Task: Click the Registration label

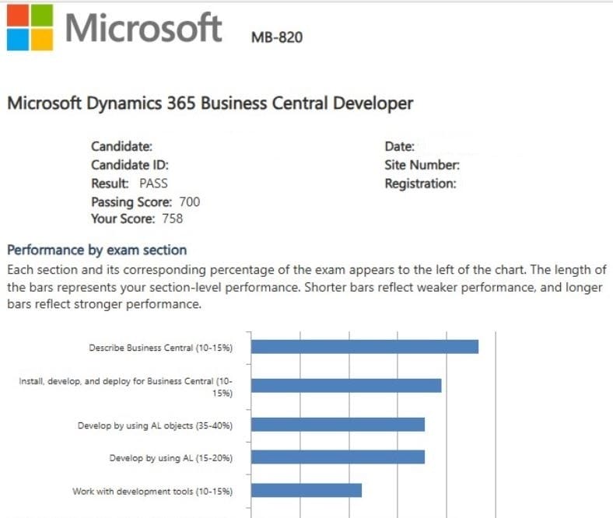Action: pos(420,184)
